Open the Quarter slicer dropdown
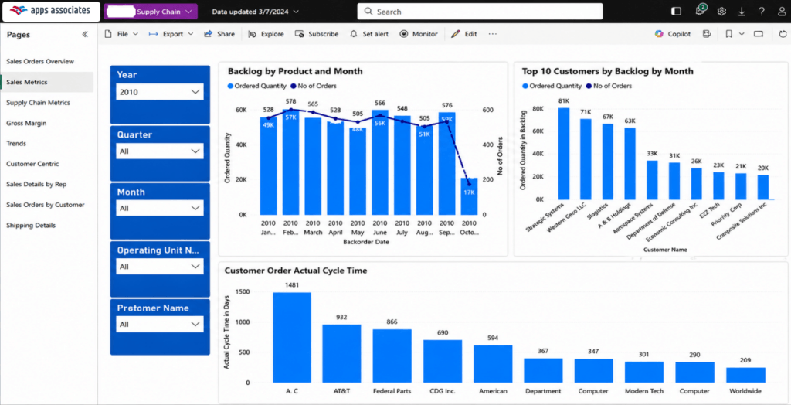Viewport: 791px width, 405px height. [x=160, y=151]
